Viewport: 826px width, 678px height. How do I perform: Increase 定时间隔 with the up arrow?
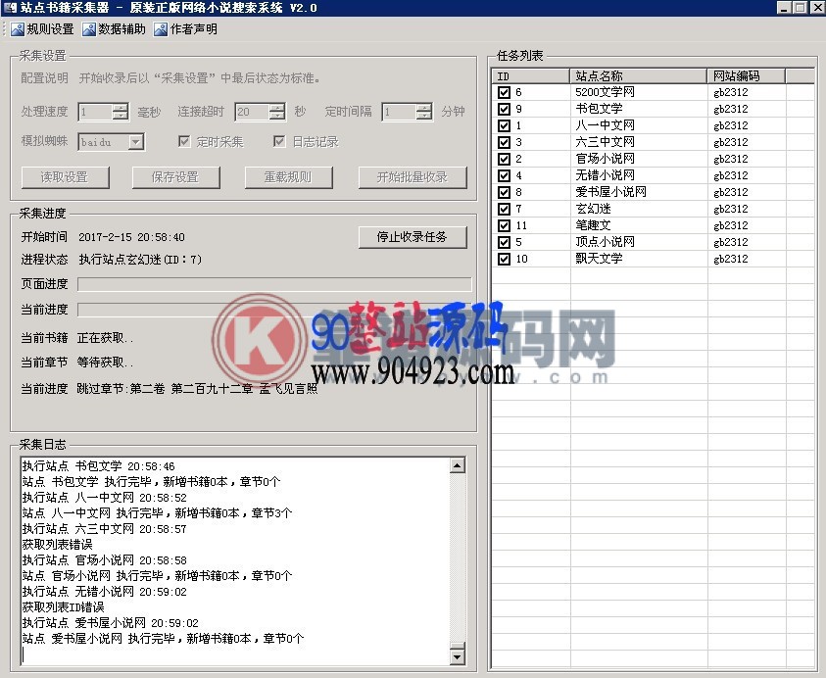pyautogui.click(x=423, y=108)
